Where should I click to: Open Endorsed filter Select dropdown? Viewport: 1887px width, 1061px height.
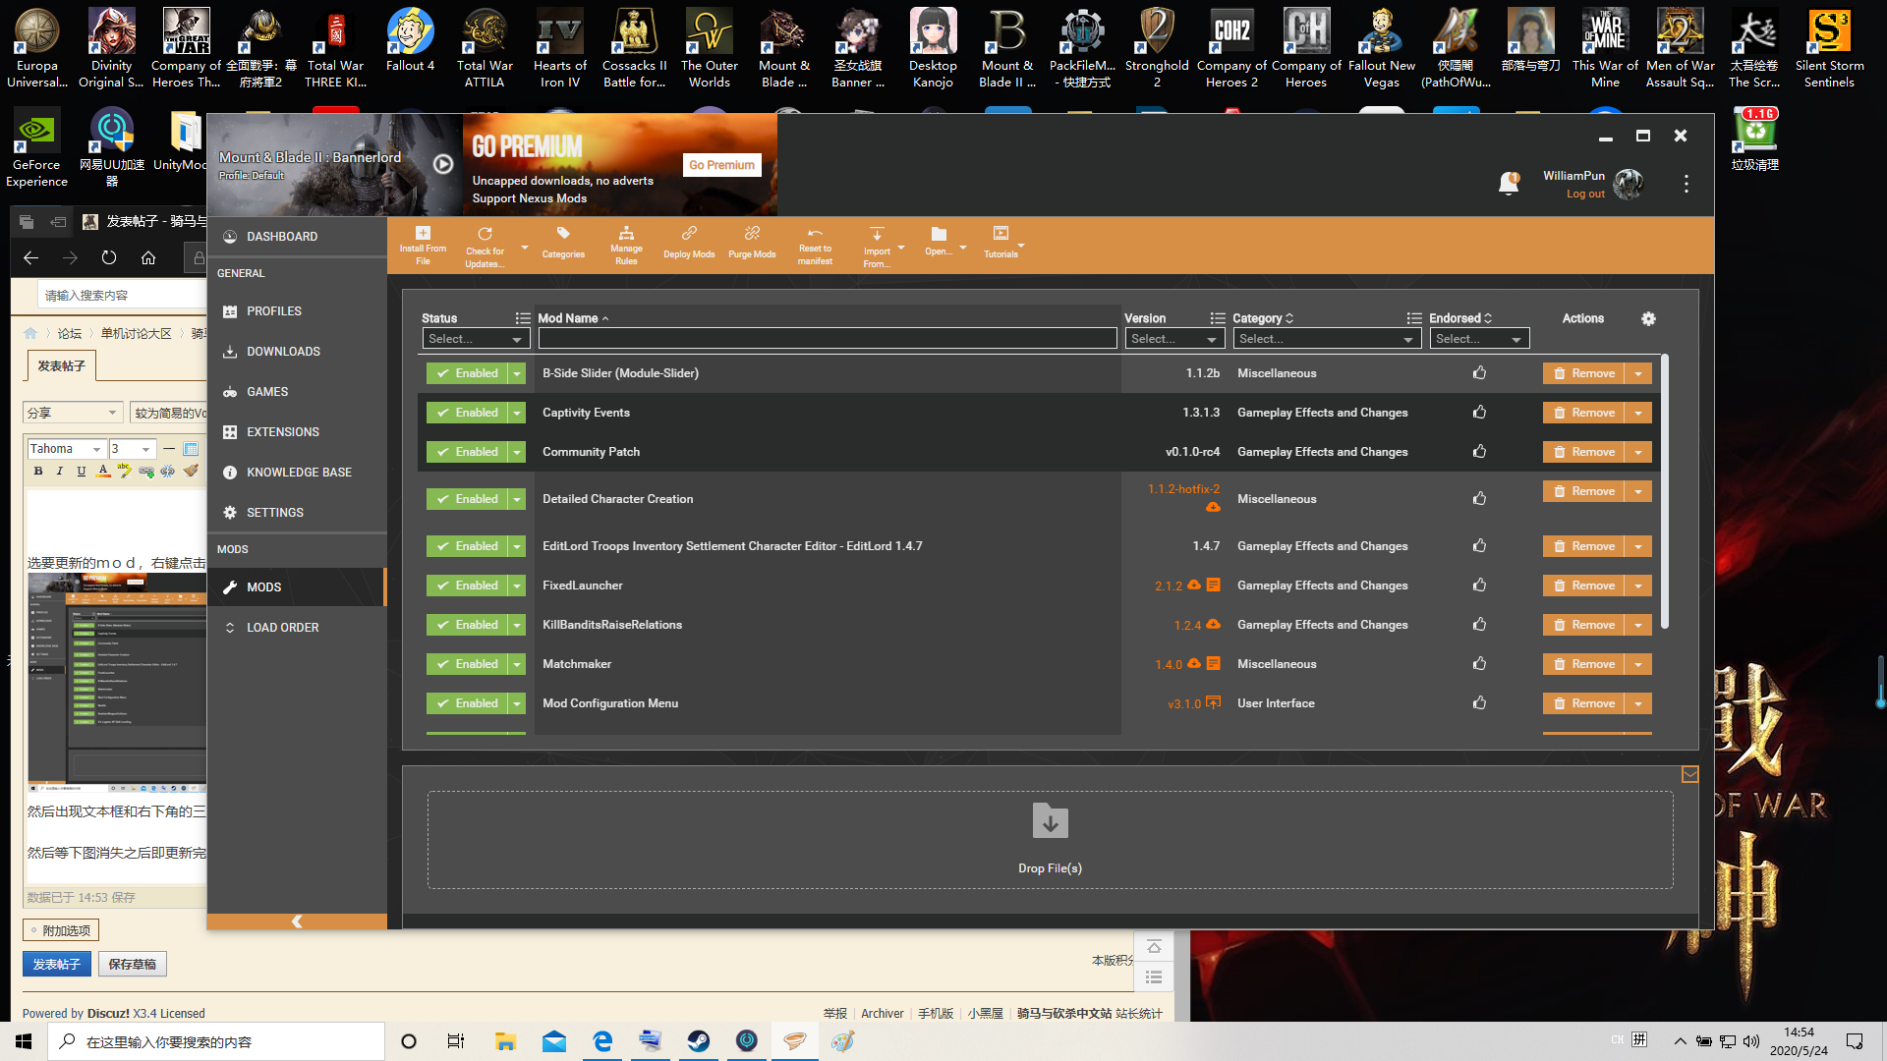coord(1479,339)
